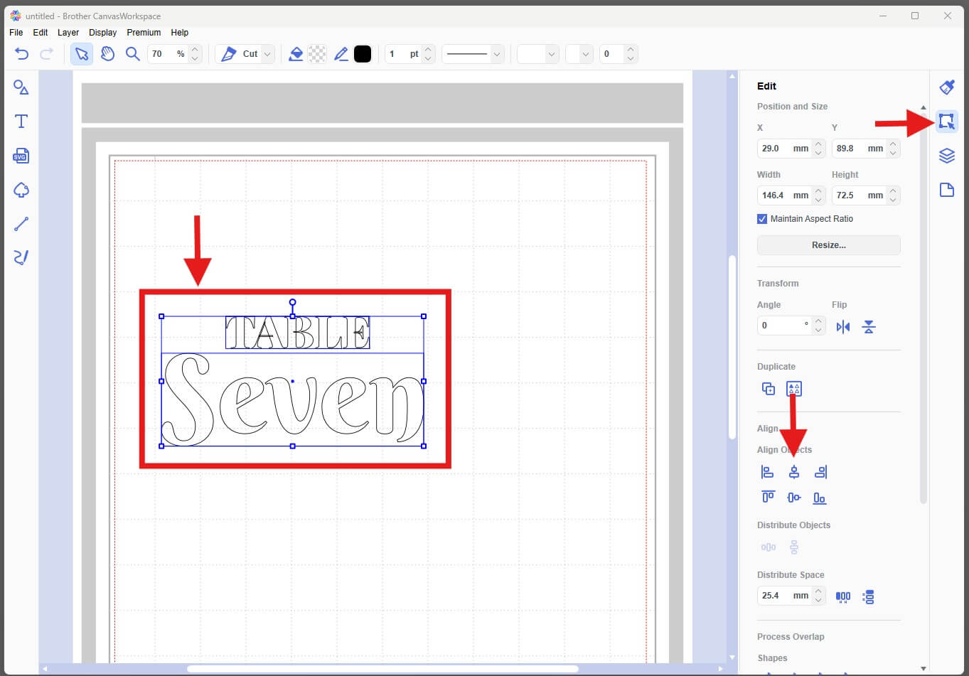Open the Properties paint panel icon

[947, 87]
